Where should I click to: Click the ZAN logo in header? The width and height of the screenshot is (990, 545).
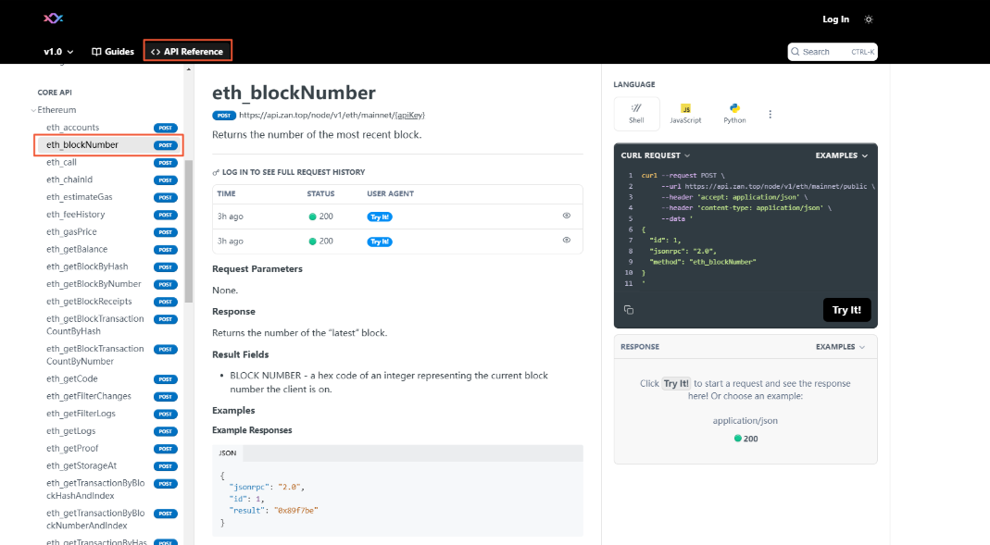55,19
